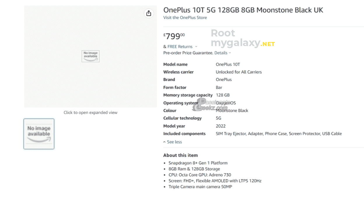Click the main image placeholder icon
The height and width of the screenshot is (197, 364).
click(x=90, y=56)
